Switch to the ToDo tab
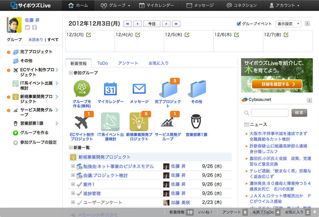 (x=102, y=63)
